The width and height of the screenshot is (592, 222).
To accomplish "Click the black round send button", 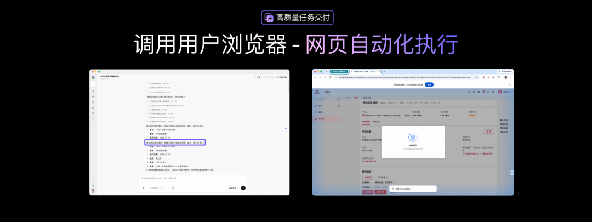I will tap(243, 188).
